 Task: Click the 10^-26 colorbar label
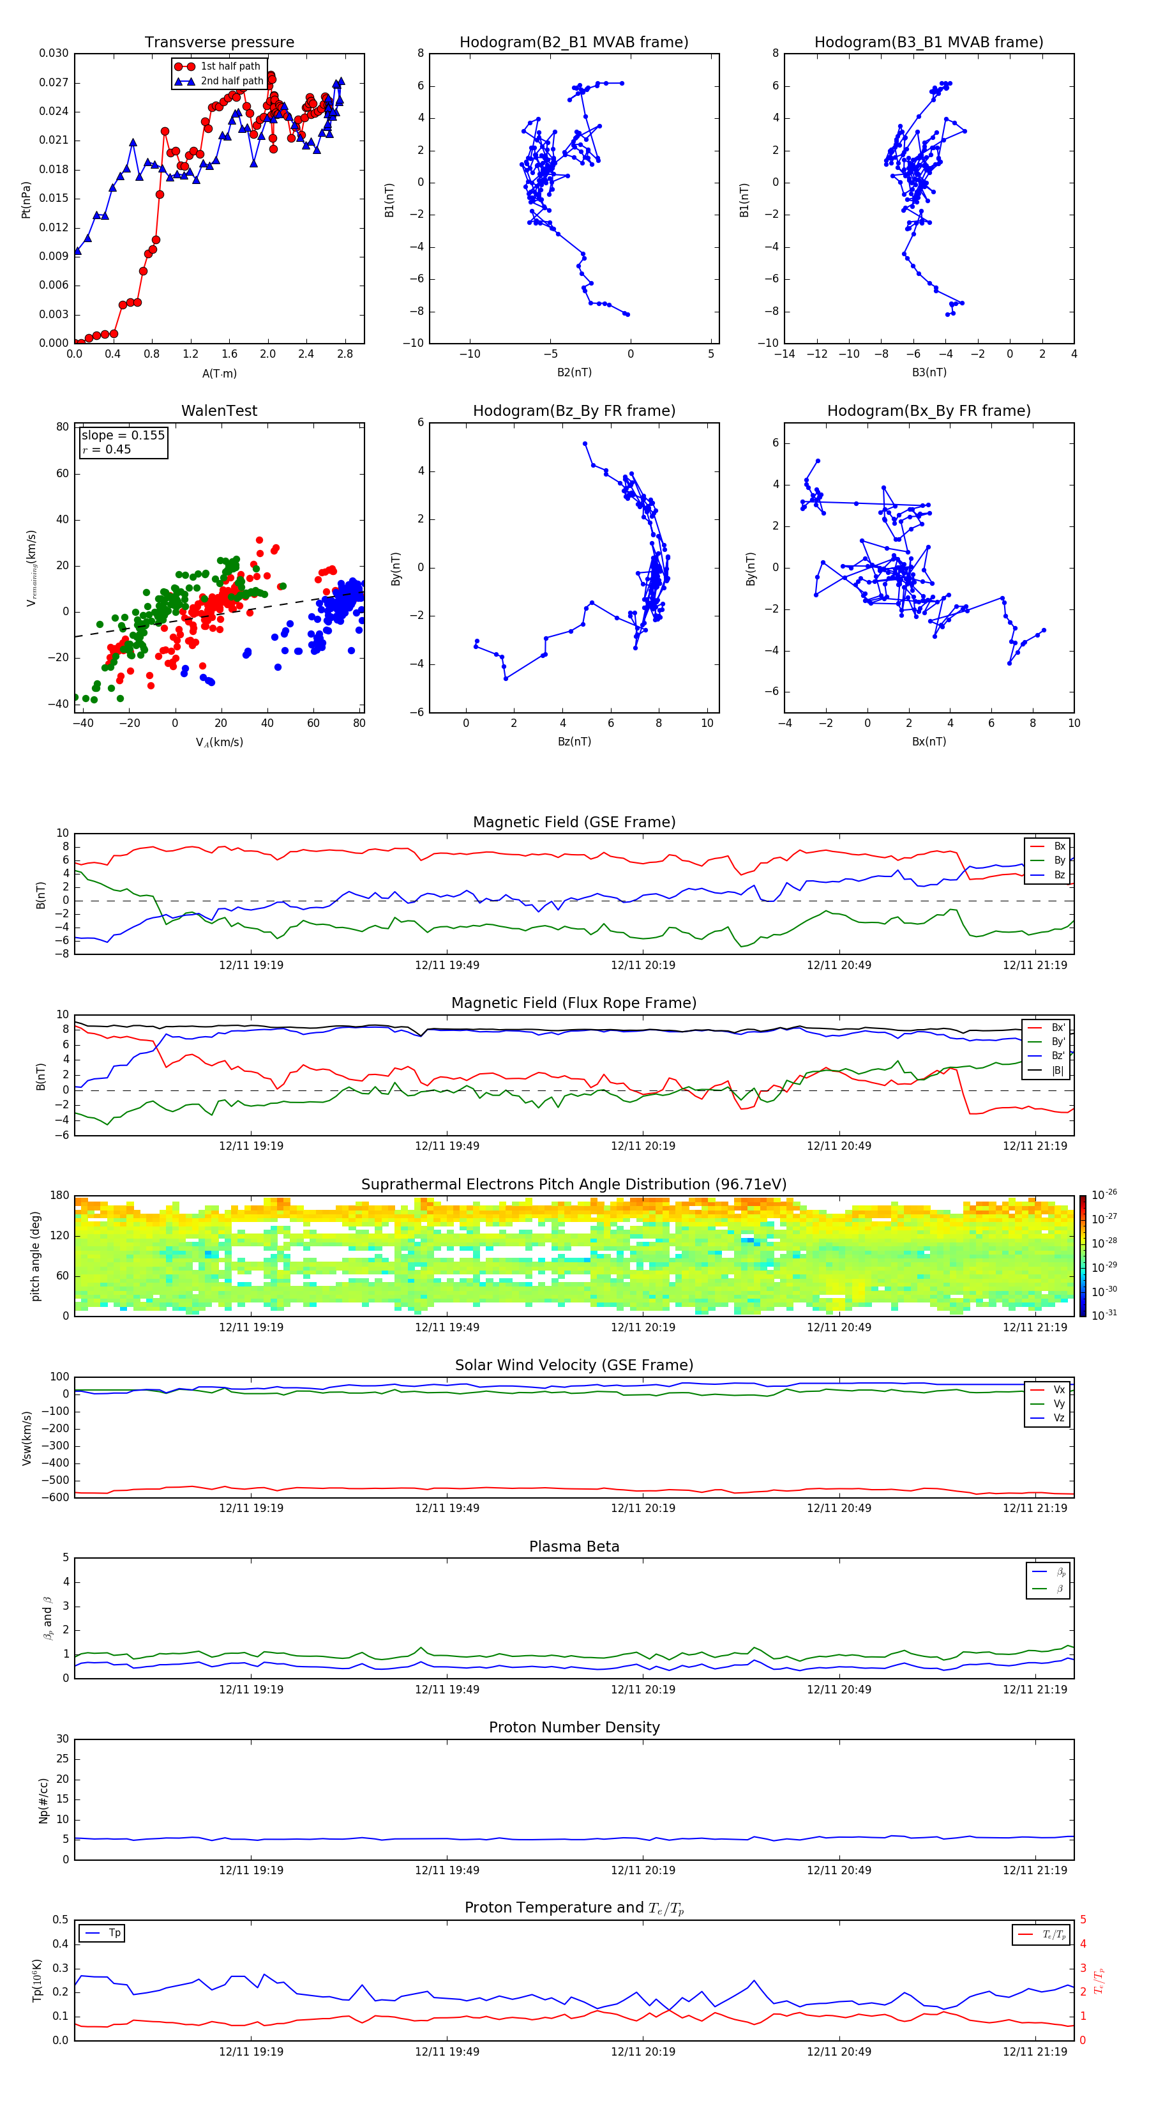tap(1104, 1196)
